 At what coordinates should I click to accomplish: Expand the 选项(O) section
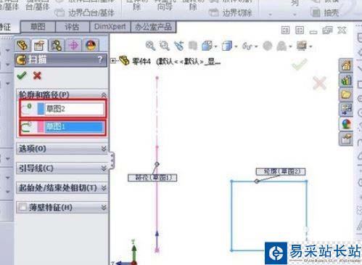[104, 148]
